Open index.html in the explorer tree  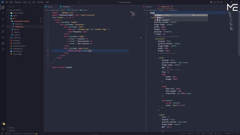16,43
